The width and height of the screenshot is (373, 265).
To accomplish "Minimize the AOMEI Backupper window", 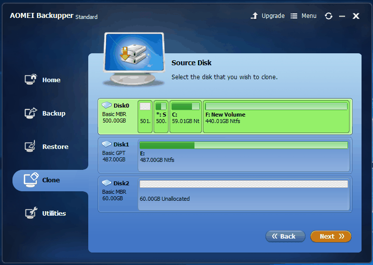I will 342,16.
